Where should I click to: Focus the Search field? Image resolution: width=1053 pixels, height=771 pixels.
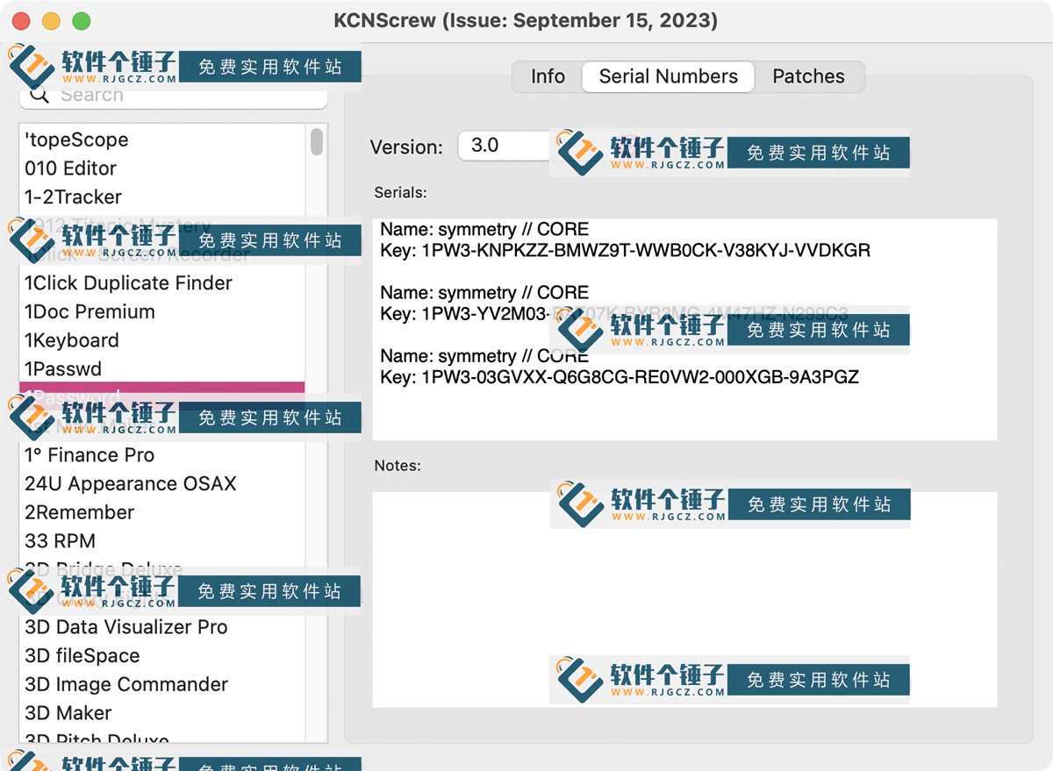coord(173,96)
